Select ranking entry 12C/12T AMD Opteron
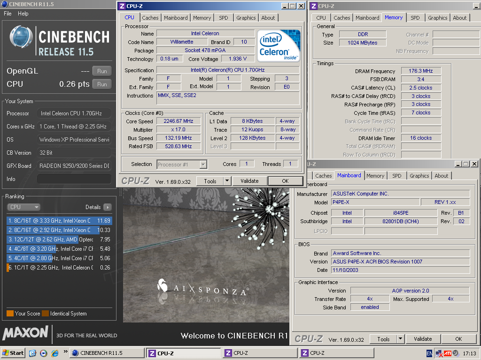Screen dimensions: 481x360 [x=59, y=240]
